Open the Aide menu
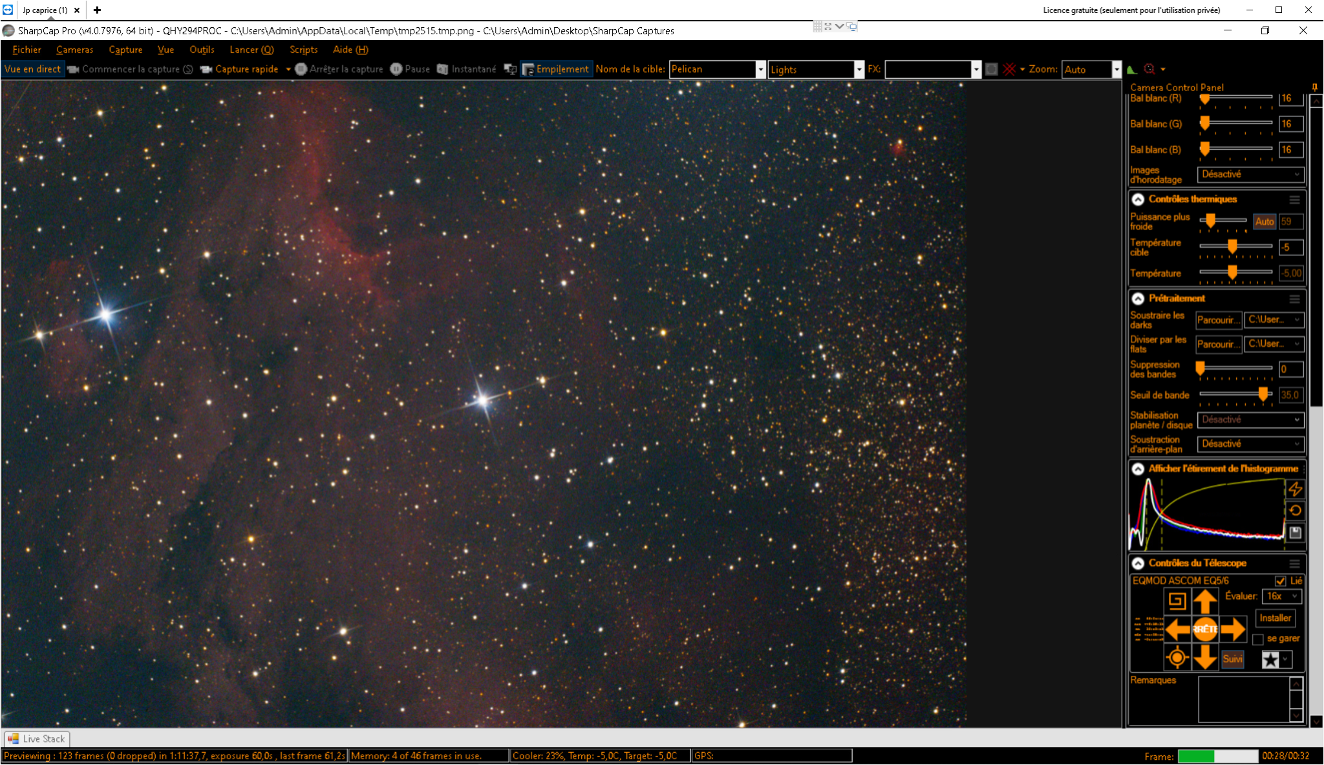 point(350,50)
